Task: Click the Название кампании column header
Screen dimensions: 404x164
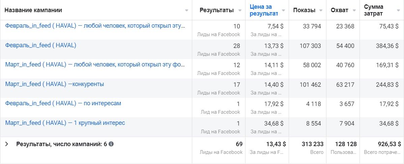Action: 33,10
